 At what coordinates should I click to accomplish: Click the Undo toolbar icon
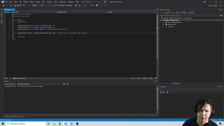coord(24,6)
